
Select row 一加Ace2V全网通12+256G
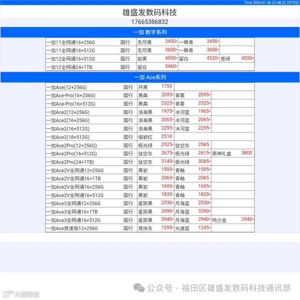150,170
